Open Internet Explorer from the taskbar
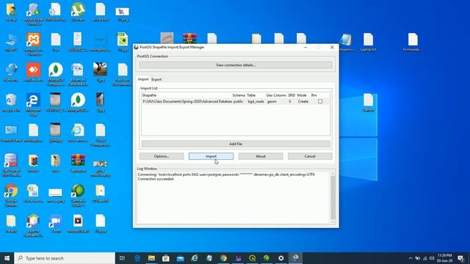This screenshot has height=264, width=470. (195, 258)
